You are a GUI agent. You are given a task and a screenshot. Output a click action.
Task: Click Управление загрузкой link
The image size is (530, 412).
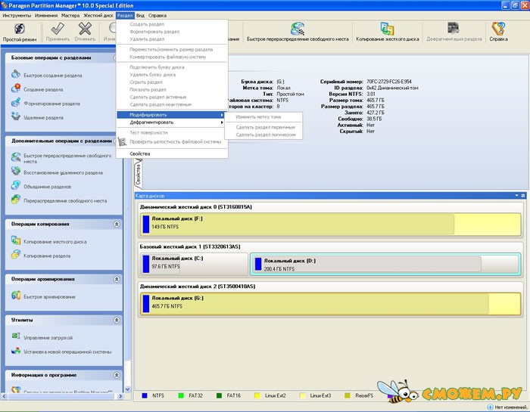(x=48, y=338)
